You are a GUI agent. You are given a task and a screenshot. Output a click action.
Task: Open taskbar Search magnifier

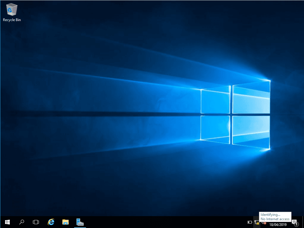coord(22,222)
